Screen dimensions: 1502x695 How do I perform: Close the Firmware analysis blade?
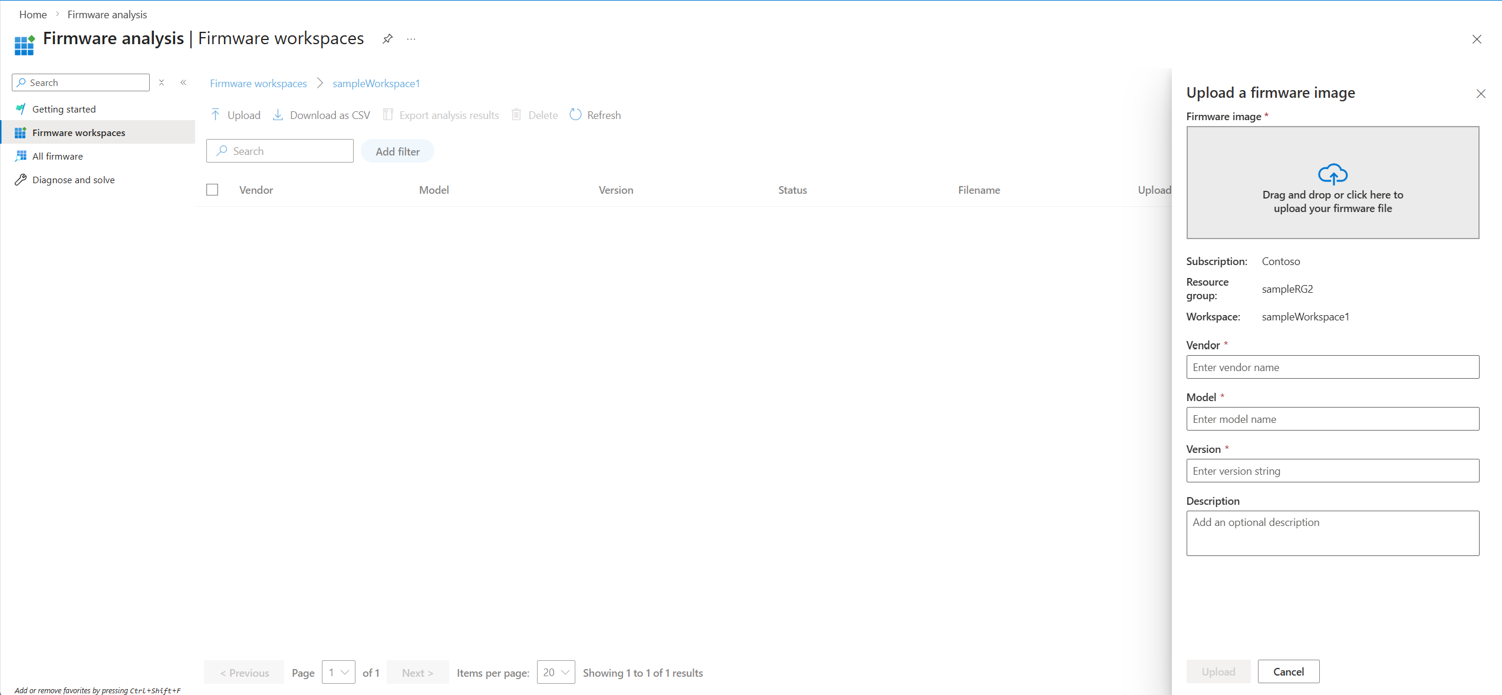[1477, 39]
